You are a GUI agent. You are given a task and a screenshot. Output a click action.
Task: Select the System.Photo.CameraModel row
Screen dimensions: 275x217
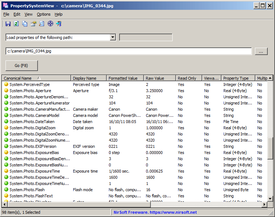click(135, 115)
